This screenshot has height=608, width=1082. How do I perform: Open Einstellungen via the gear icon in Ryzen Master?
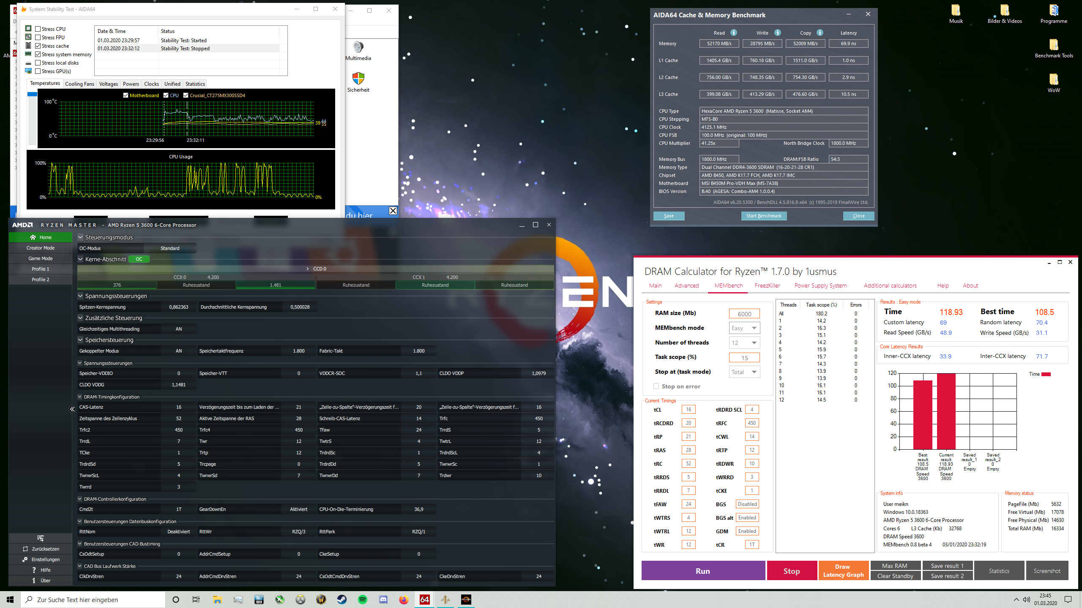pyautogui.click(x=25, y=559)
